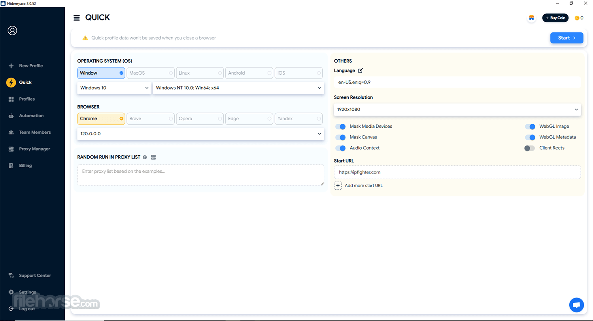Open the proxy list server icon
This screenshot has height=321, width=593.
coord(153,157)
